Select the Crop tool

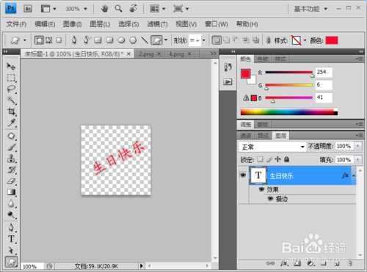[11, 112]
